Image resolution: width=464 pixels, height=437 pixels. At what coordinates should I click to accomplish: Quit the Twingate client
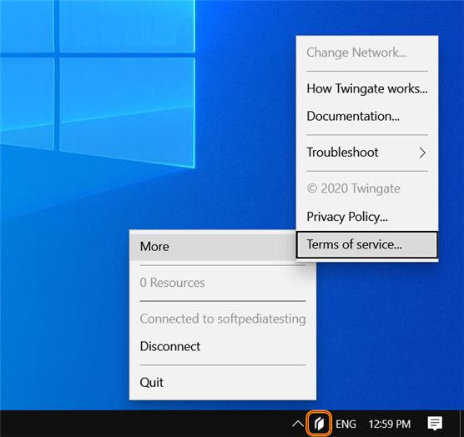point(223,383)
